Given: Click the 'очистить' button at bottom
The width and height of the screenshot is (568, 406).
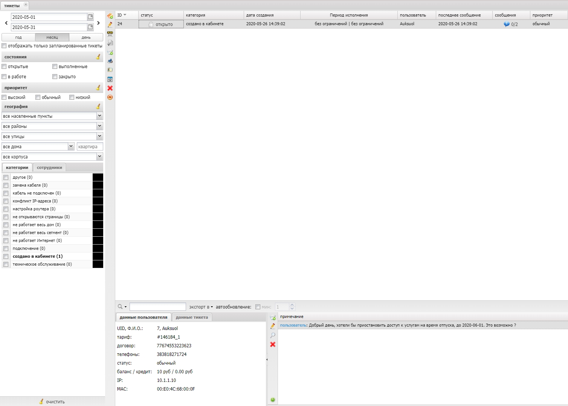Looking at the screenshot, I should click(x=52, y=401).
